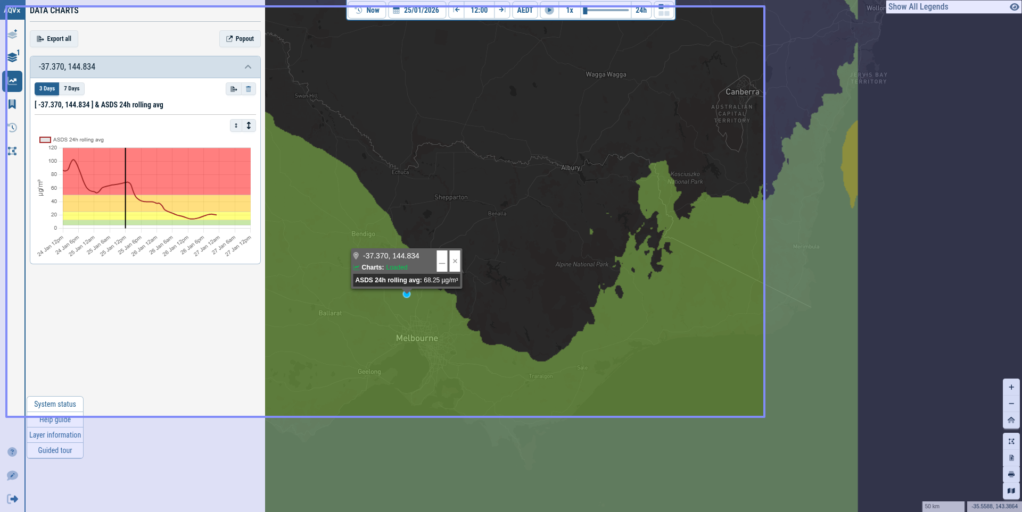Reset map with home icon
This screenshot has height=512, width=1022.
tap(1011, 420)
